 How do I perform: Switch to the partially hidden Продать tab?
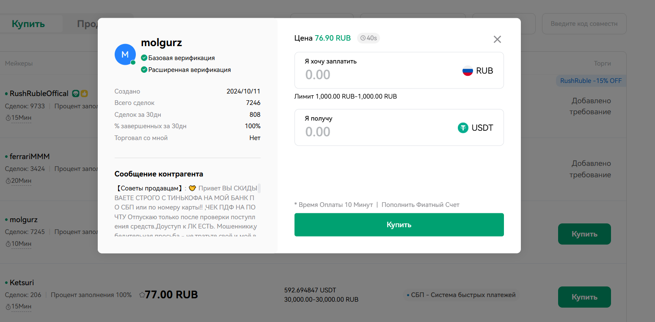pyautogui.click(x=88, y=24)
